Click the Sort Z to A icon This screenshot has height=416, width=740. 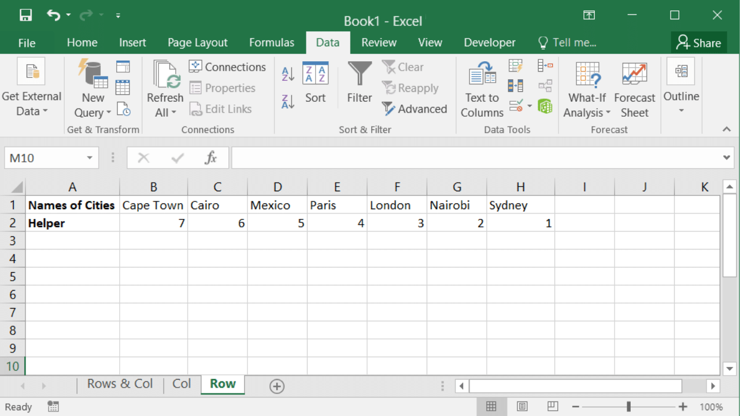point(288,102)
